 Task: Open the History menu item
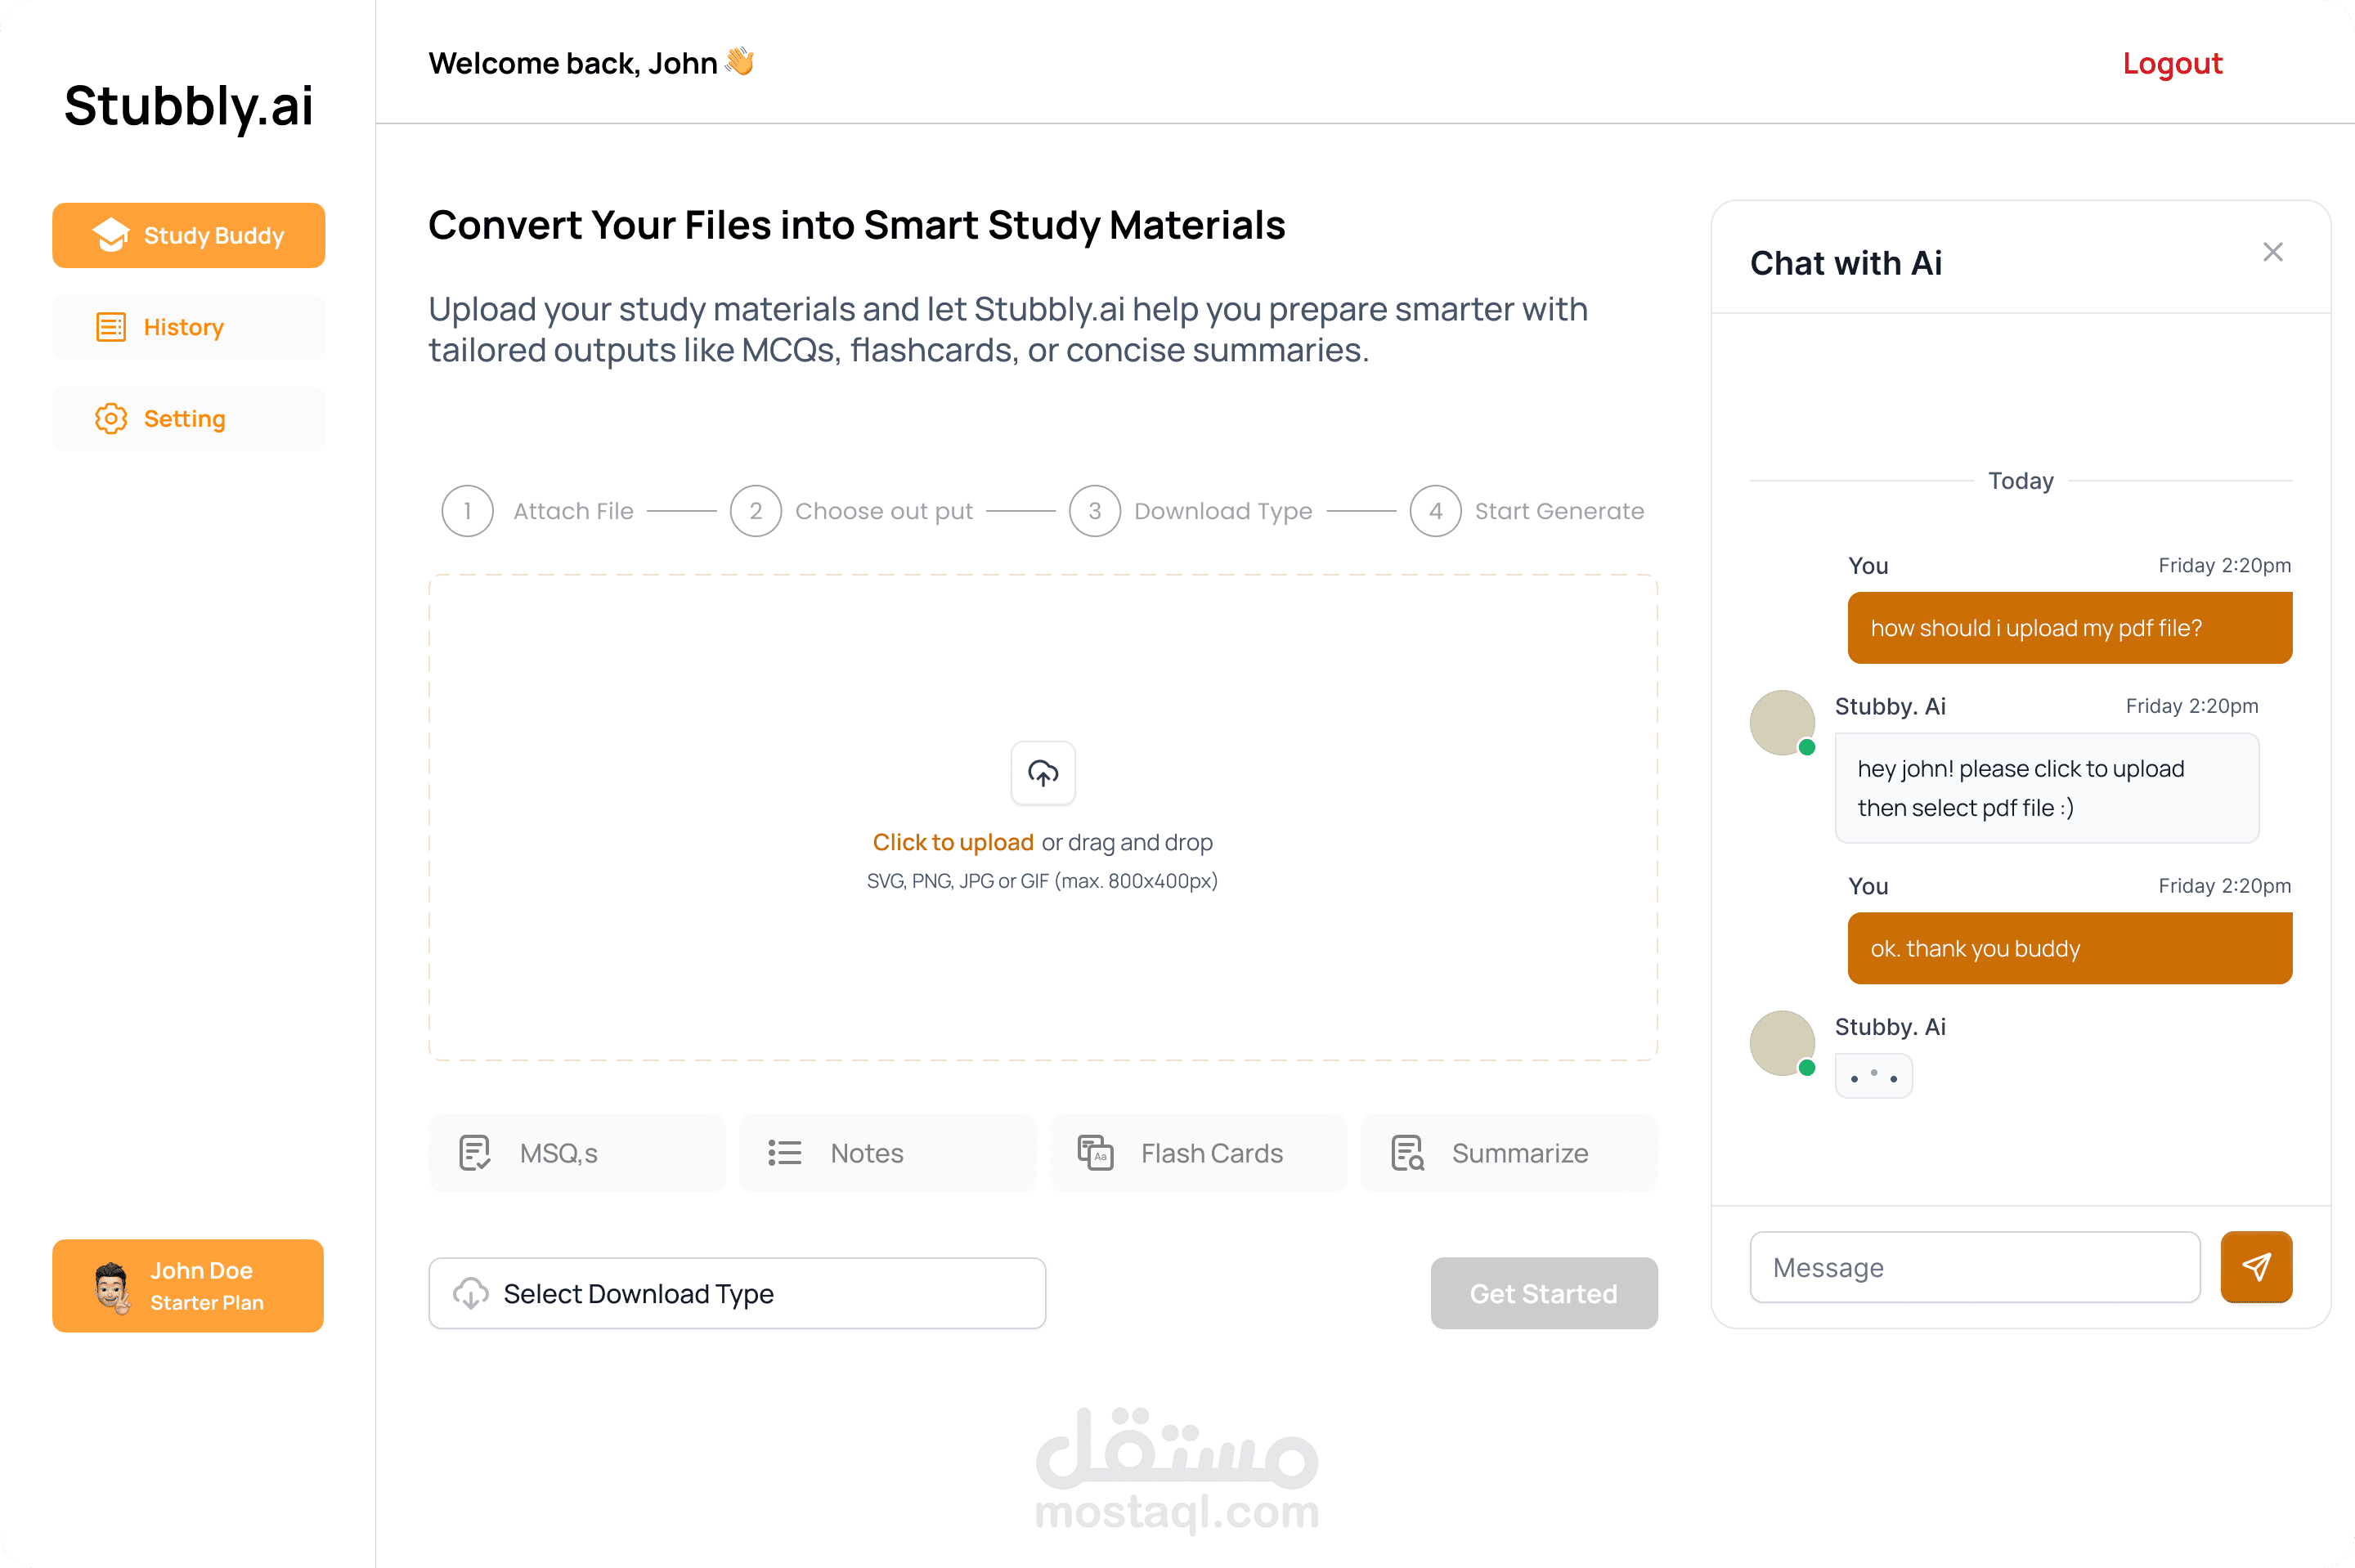(x=189, y=327)
